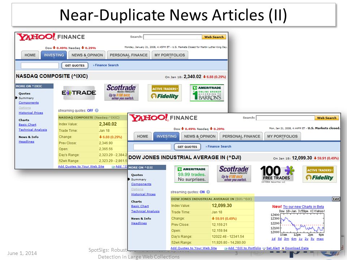This screenshot has width=347, height=260.
Task: Open NEWS & OPINION tab in NASDAQ window
Action: (87, 55)
